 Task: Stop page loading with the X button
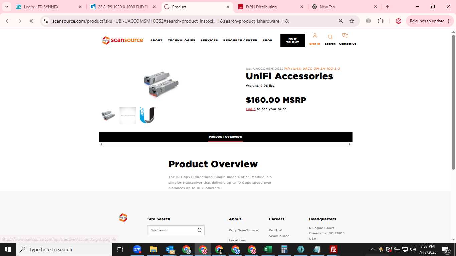31,21
